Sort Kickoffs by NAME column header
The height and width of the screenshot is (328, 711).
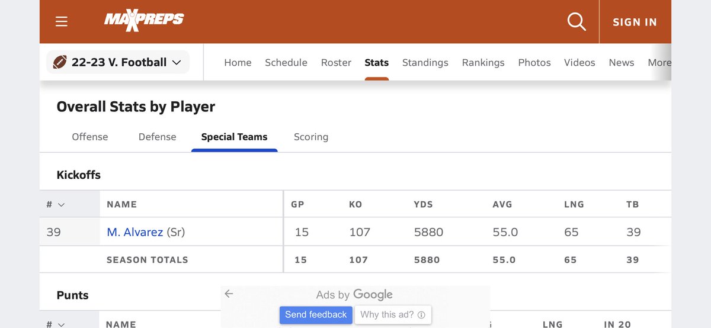point(121,204)
